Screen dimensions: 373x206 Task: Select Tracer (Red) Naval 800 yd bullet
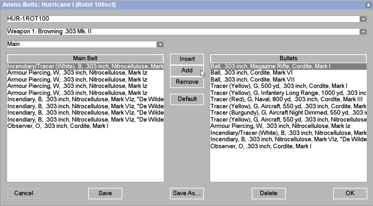pos(286,99)
